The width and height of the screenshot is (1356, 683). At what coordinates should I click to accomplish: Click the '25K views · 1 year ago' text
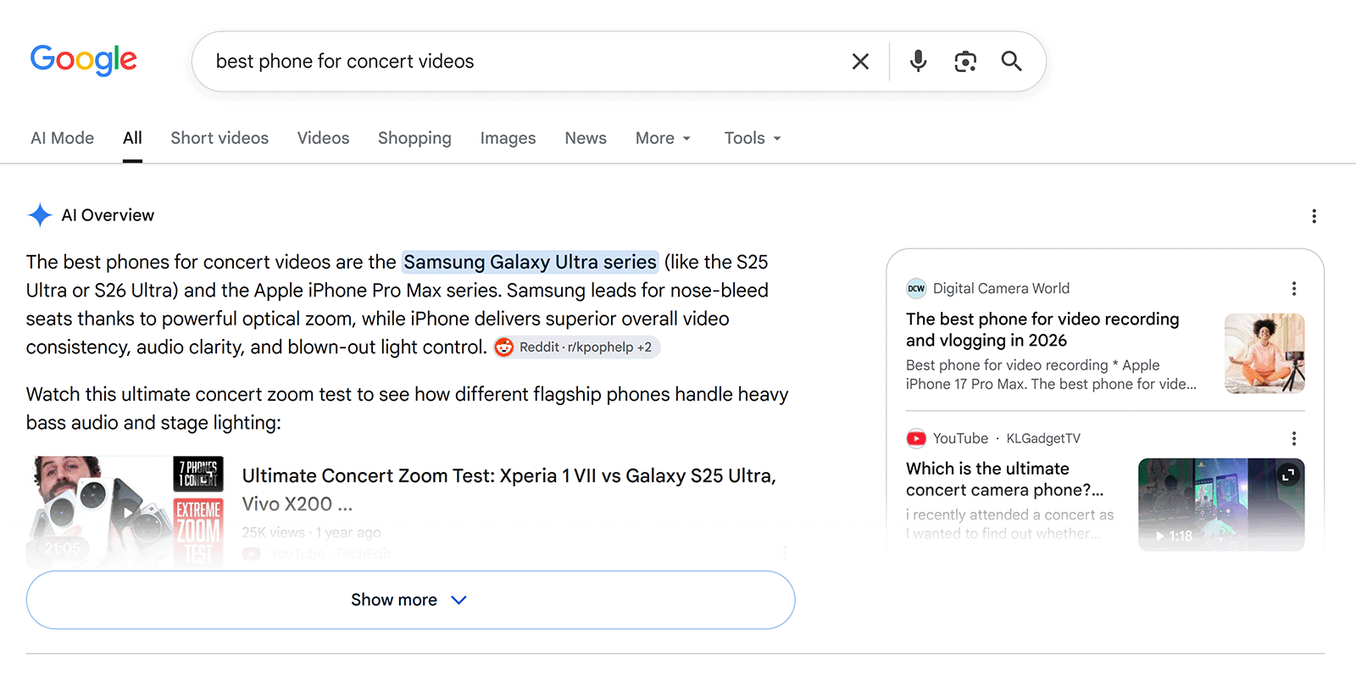311,532
